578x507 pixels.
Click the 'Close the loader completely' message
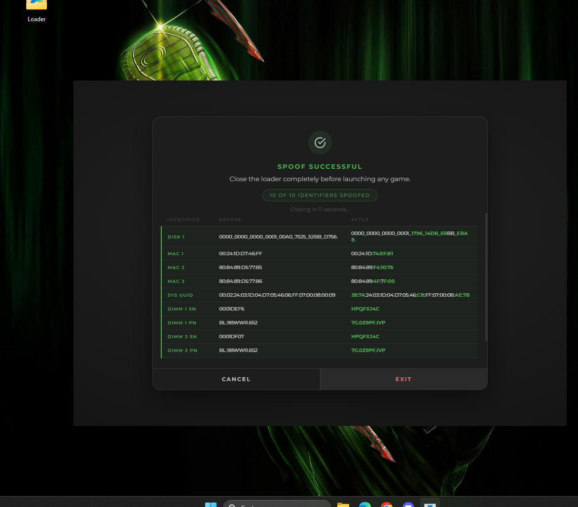tap(320, 179)
